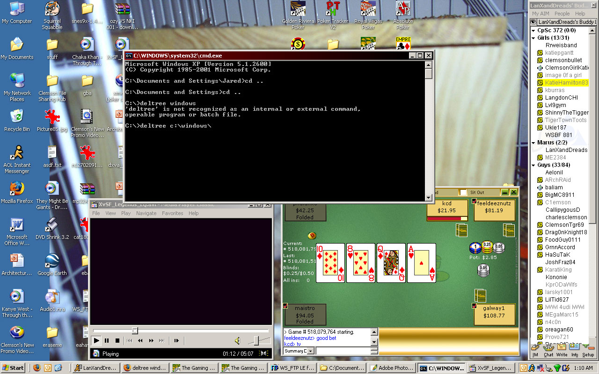Open Navigate menu in Media Player Classic
Image resolution: width=599 pixels, height=374 pixels.
tap(146, 213)
